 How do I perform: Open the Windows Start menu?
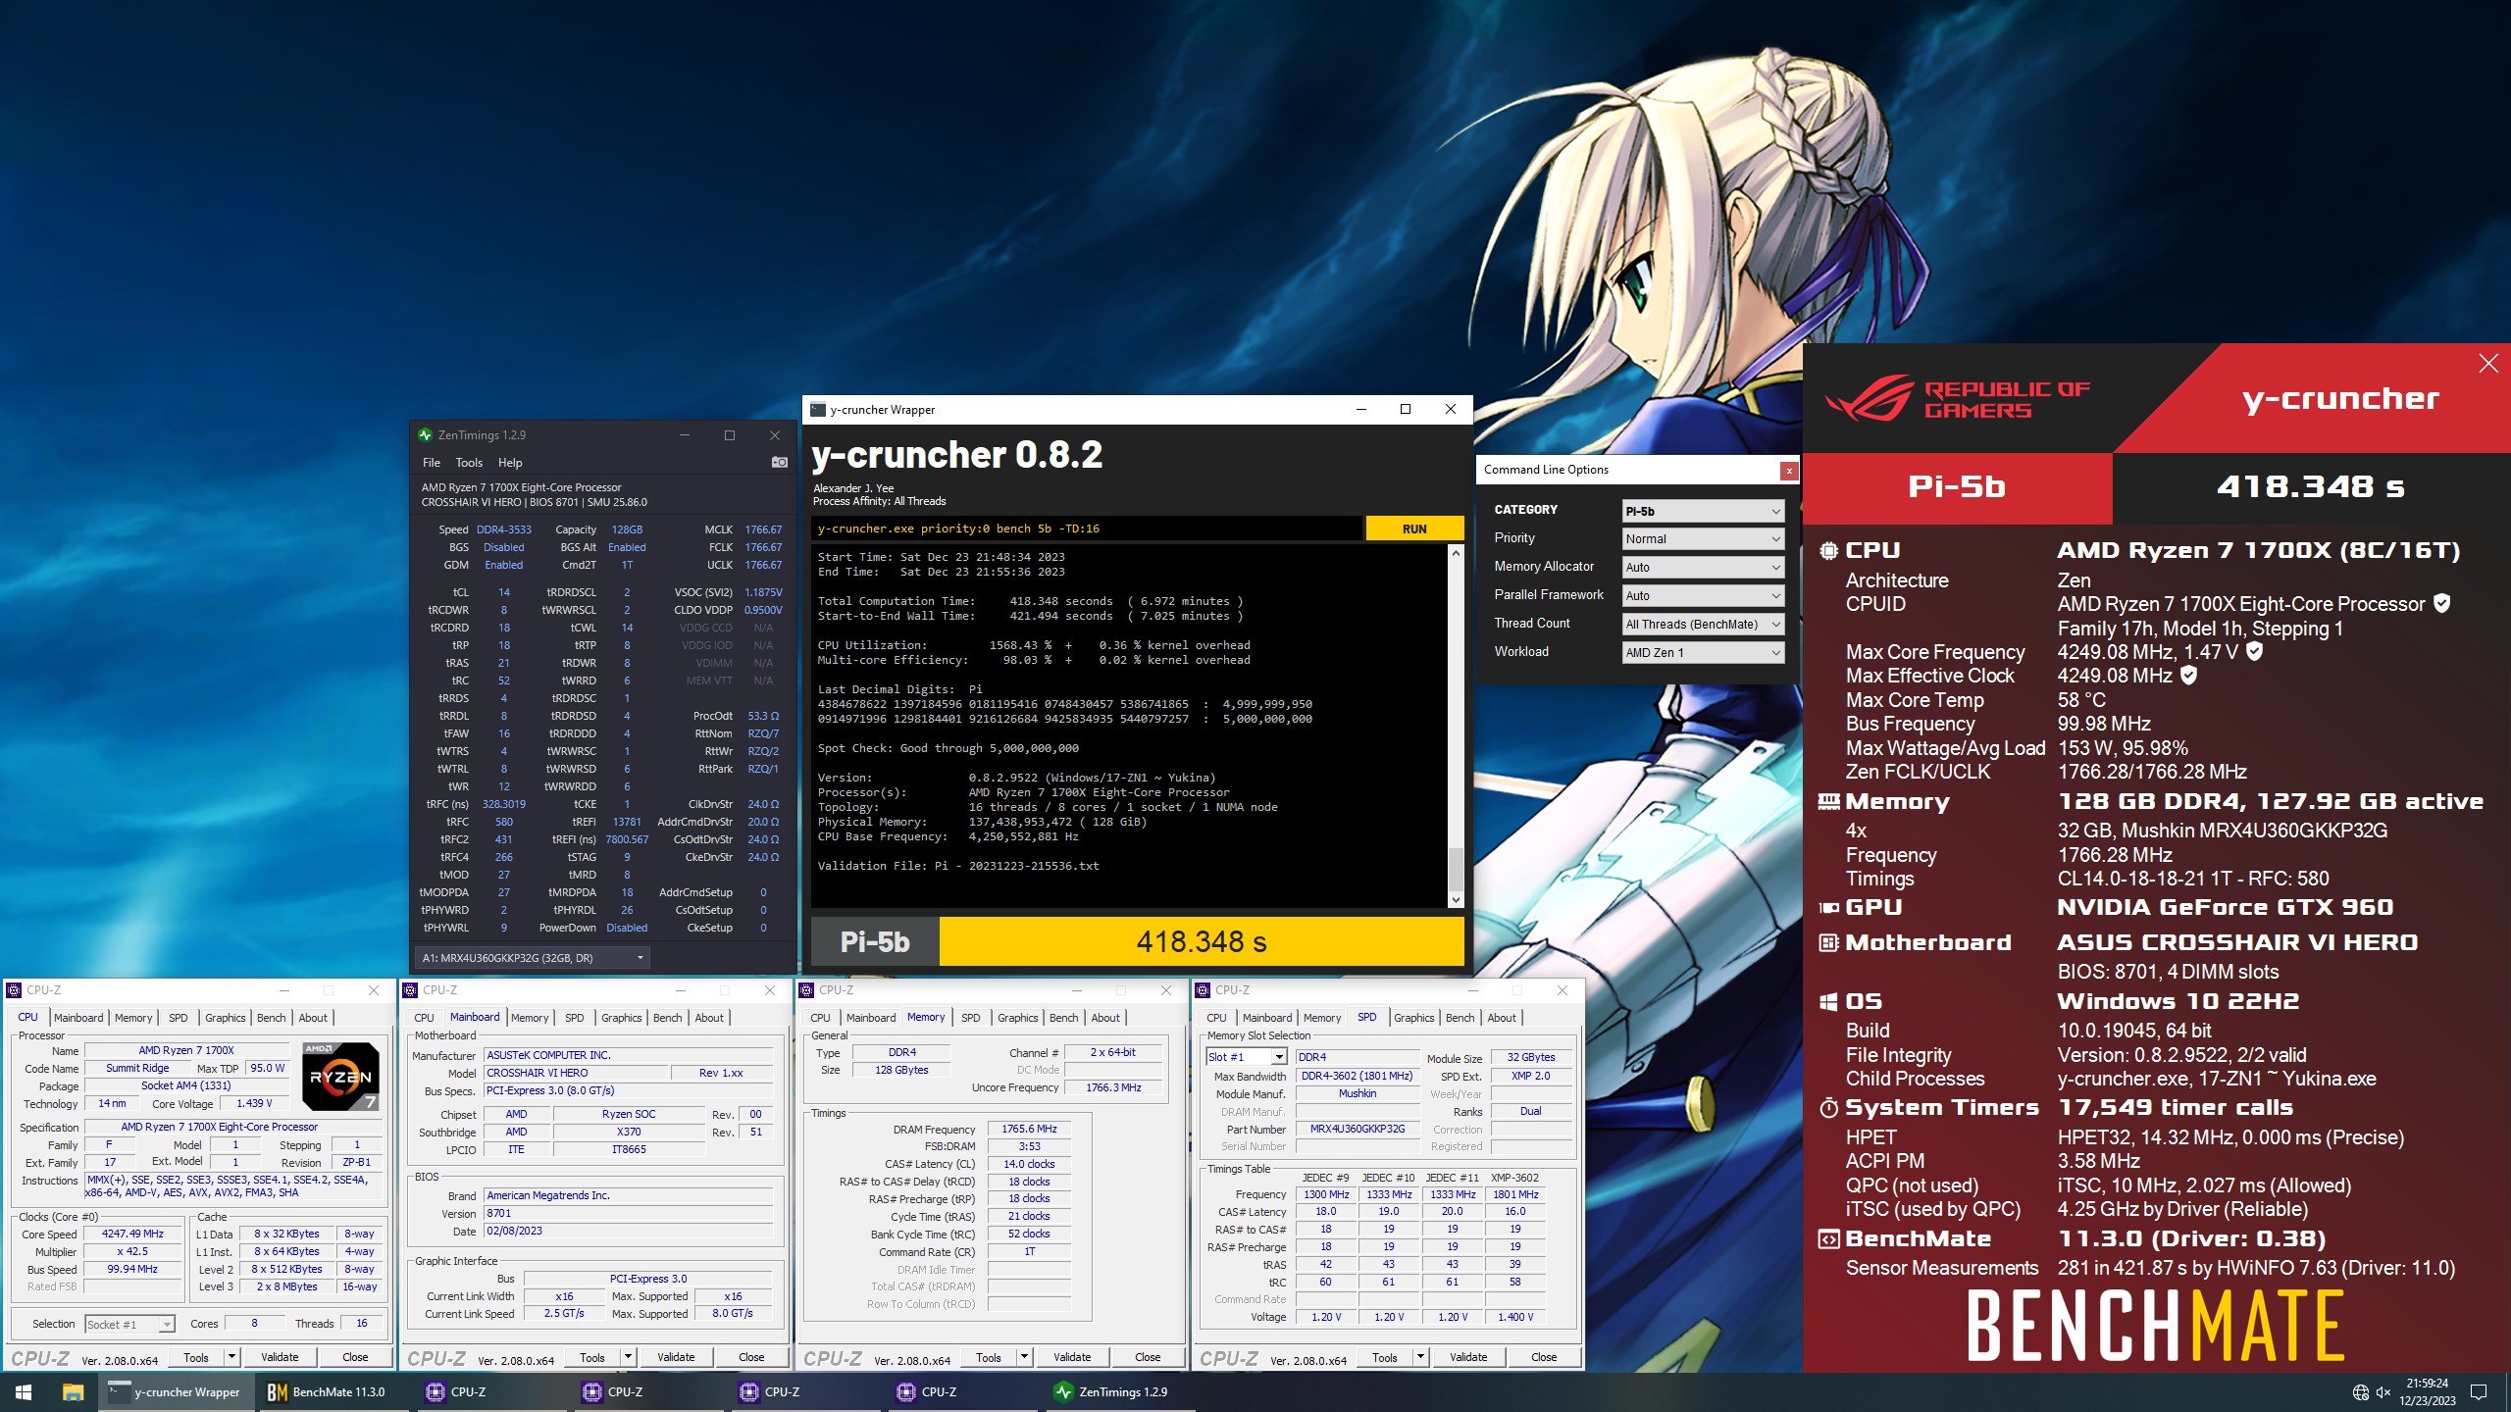(24, 1391)
